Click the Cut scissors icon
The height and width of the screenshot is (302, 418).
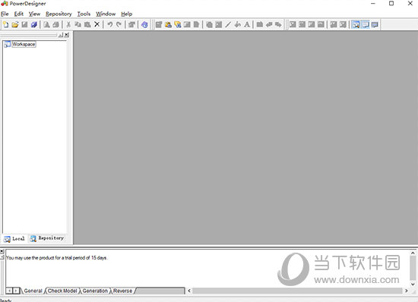pyautogui.click(x=68, y=24)
